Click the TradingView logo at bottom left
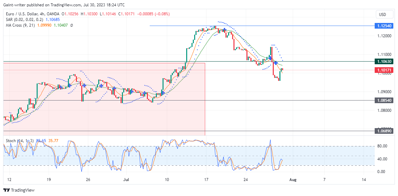Image resolution: width=398 pixels, height=196 pixels. (x=19, y=190)
